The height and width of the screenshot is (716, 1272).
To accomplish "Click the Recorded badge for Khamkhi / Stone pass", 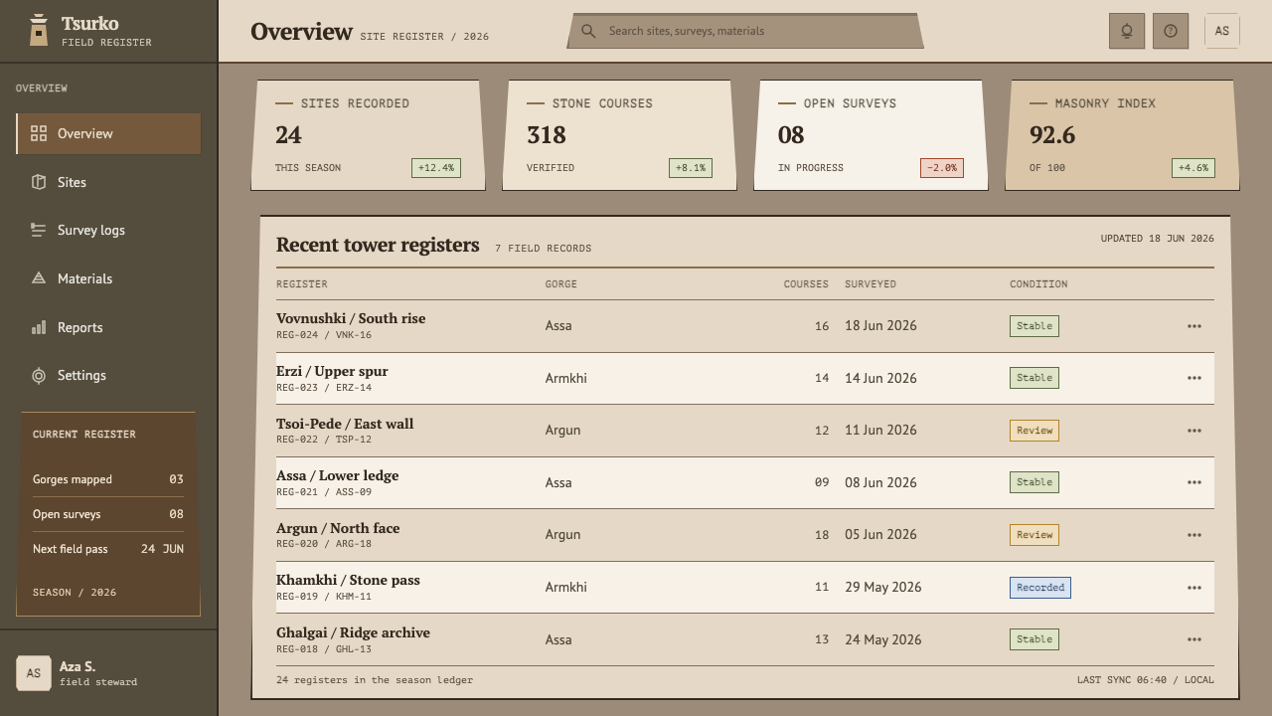I will tap(1040, 588).
